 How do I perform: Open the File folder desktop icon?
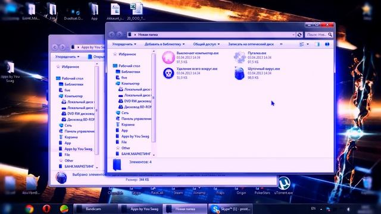[52, 12]
